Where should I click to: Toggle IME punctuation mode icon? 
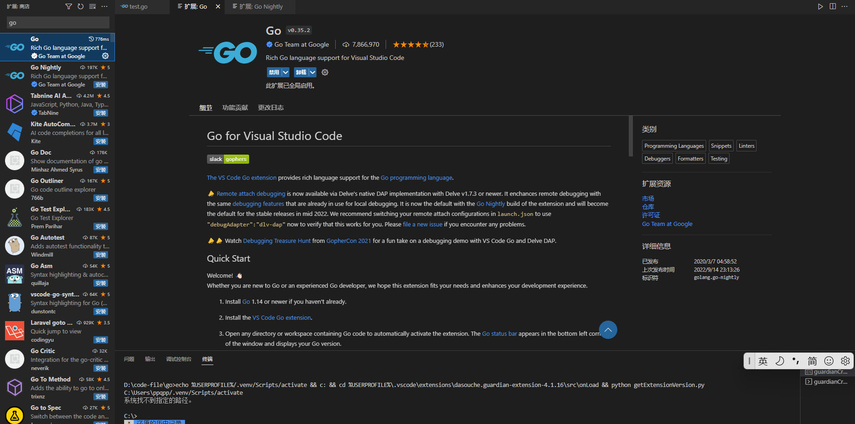coord(796,361)
